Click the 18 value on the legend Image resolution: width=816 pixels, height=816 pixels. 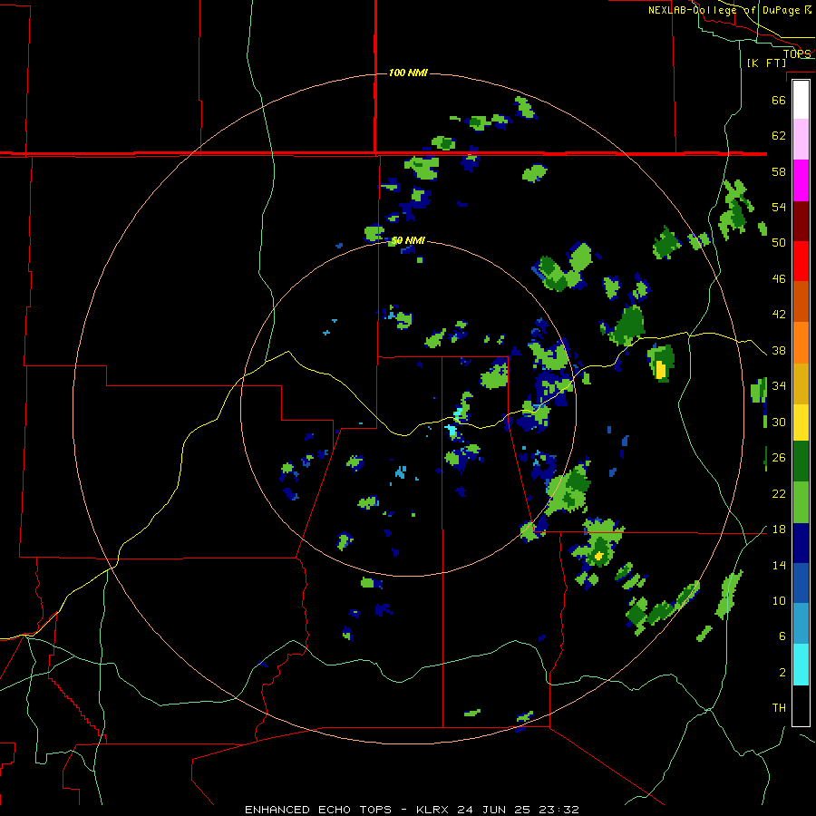click(x=779, y=529)
